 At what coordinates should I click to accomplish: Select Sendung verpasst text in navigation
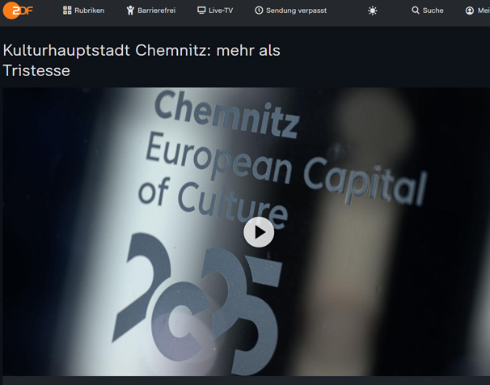[x=296, y=11]
